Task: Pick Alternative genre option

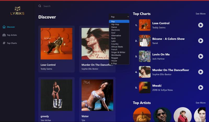Action: [119, 35]
